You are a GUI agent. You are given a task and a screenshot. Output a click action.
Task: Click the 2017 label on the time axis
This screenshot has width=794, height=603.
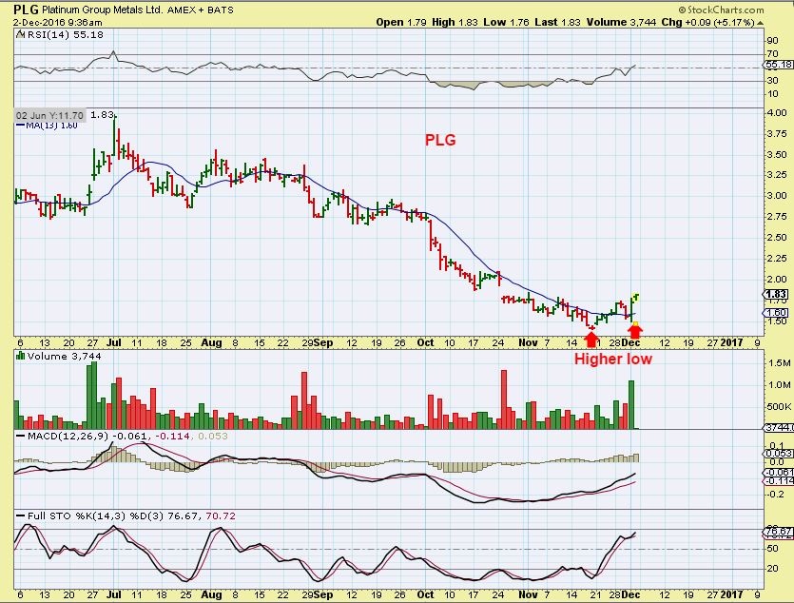tap(732, 341)
